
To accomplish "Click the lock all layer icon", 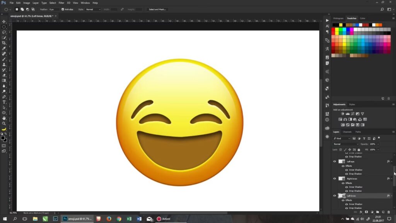I will (359, 149).
